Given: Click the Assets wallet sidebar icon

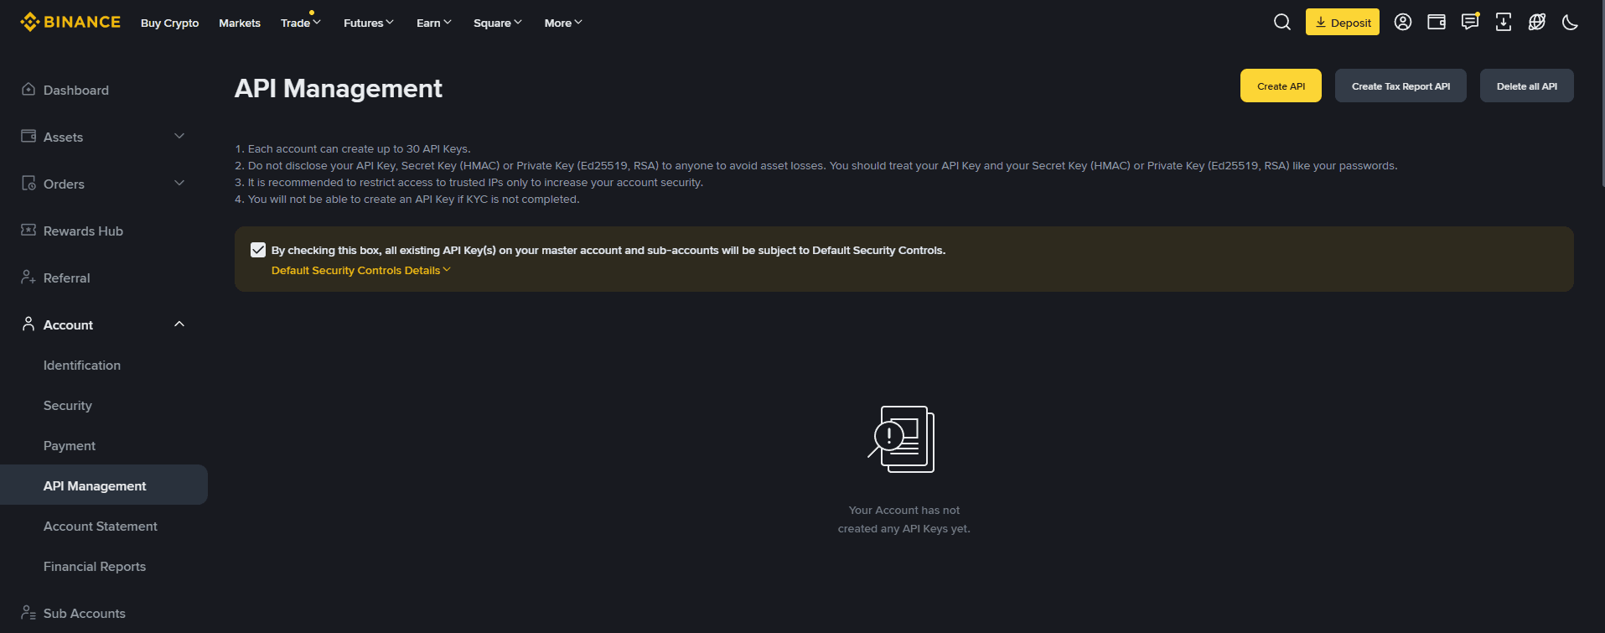Looking at the screenshot, I should click(x=28, y=136).
